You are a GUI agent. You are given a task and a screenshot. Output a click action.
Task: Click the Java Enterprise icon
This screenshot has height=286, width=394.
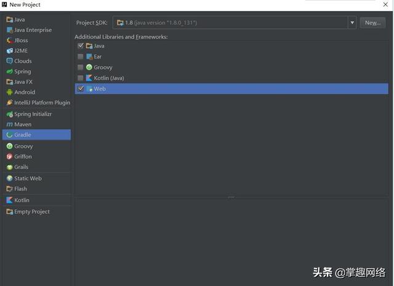point(10,30)
